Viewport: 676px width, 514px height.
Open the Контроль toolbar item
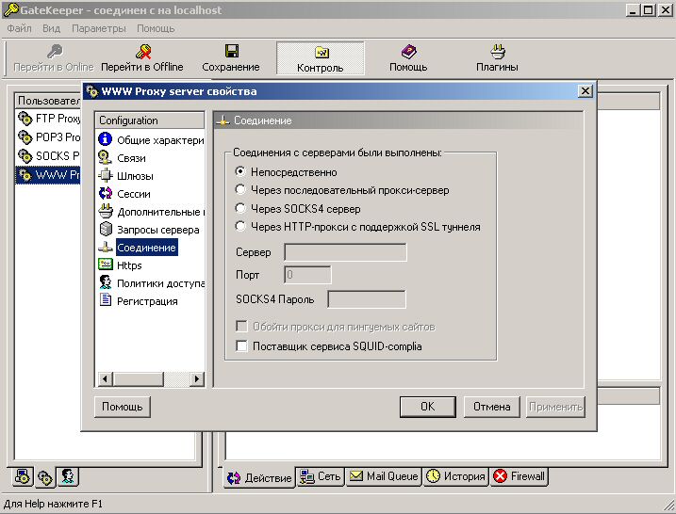(320, 52)
